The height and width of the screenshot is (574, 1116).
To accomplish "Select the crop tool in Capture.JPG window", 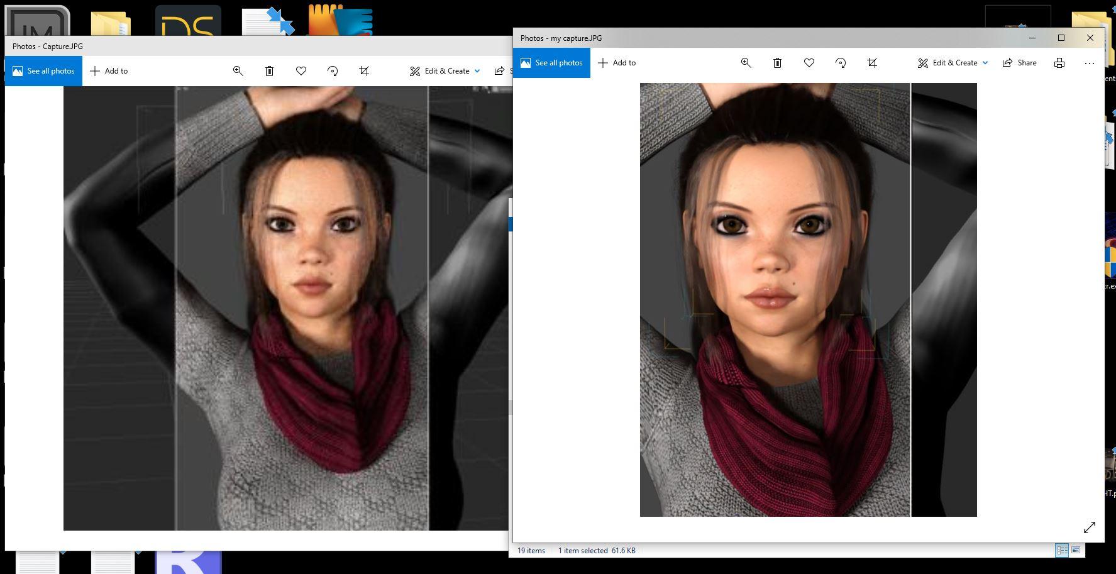I will pos(364,71).
